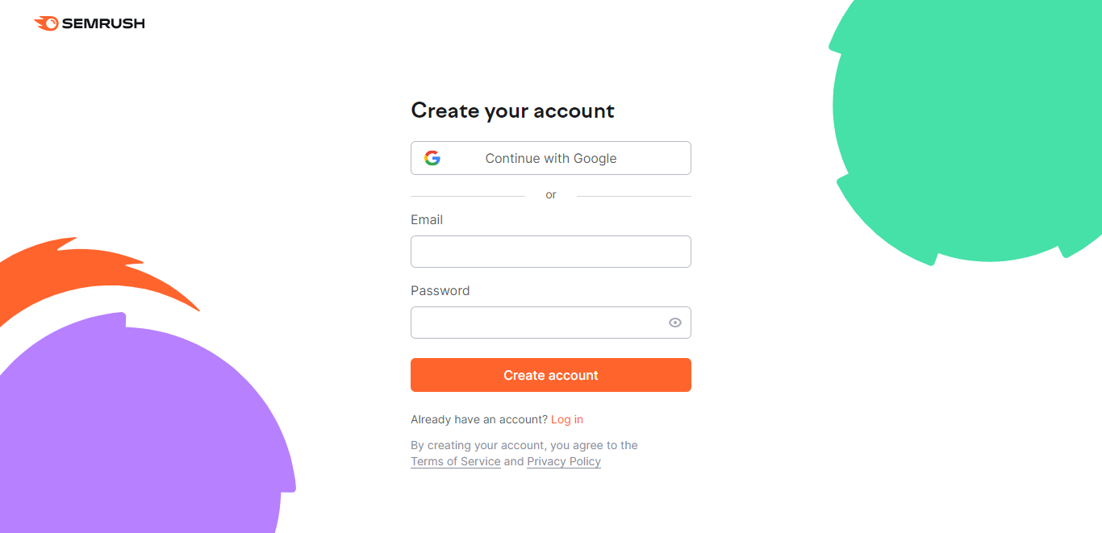
Task: Click the orange flame decorative shape
Action: [x=81, y=270]
